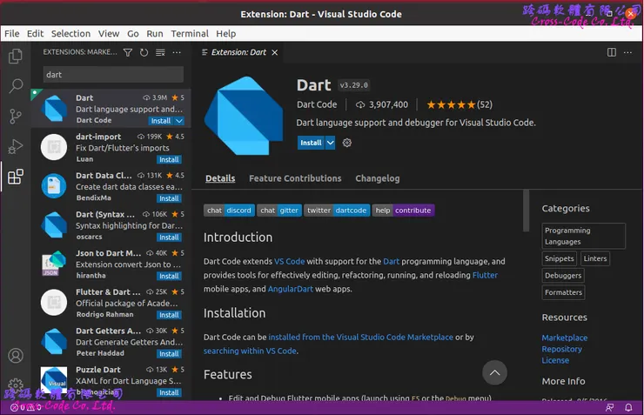This screenshot has width=644, height=415.
Task: Expand Install dropdown arrow beside Dart header button
Action: [x=331, y=143]
